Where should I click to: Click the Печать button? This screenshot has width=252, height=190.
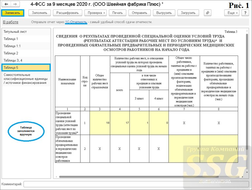(118, 13)
